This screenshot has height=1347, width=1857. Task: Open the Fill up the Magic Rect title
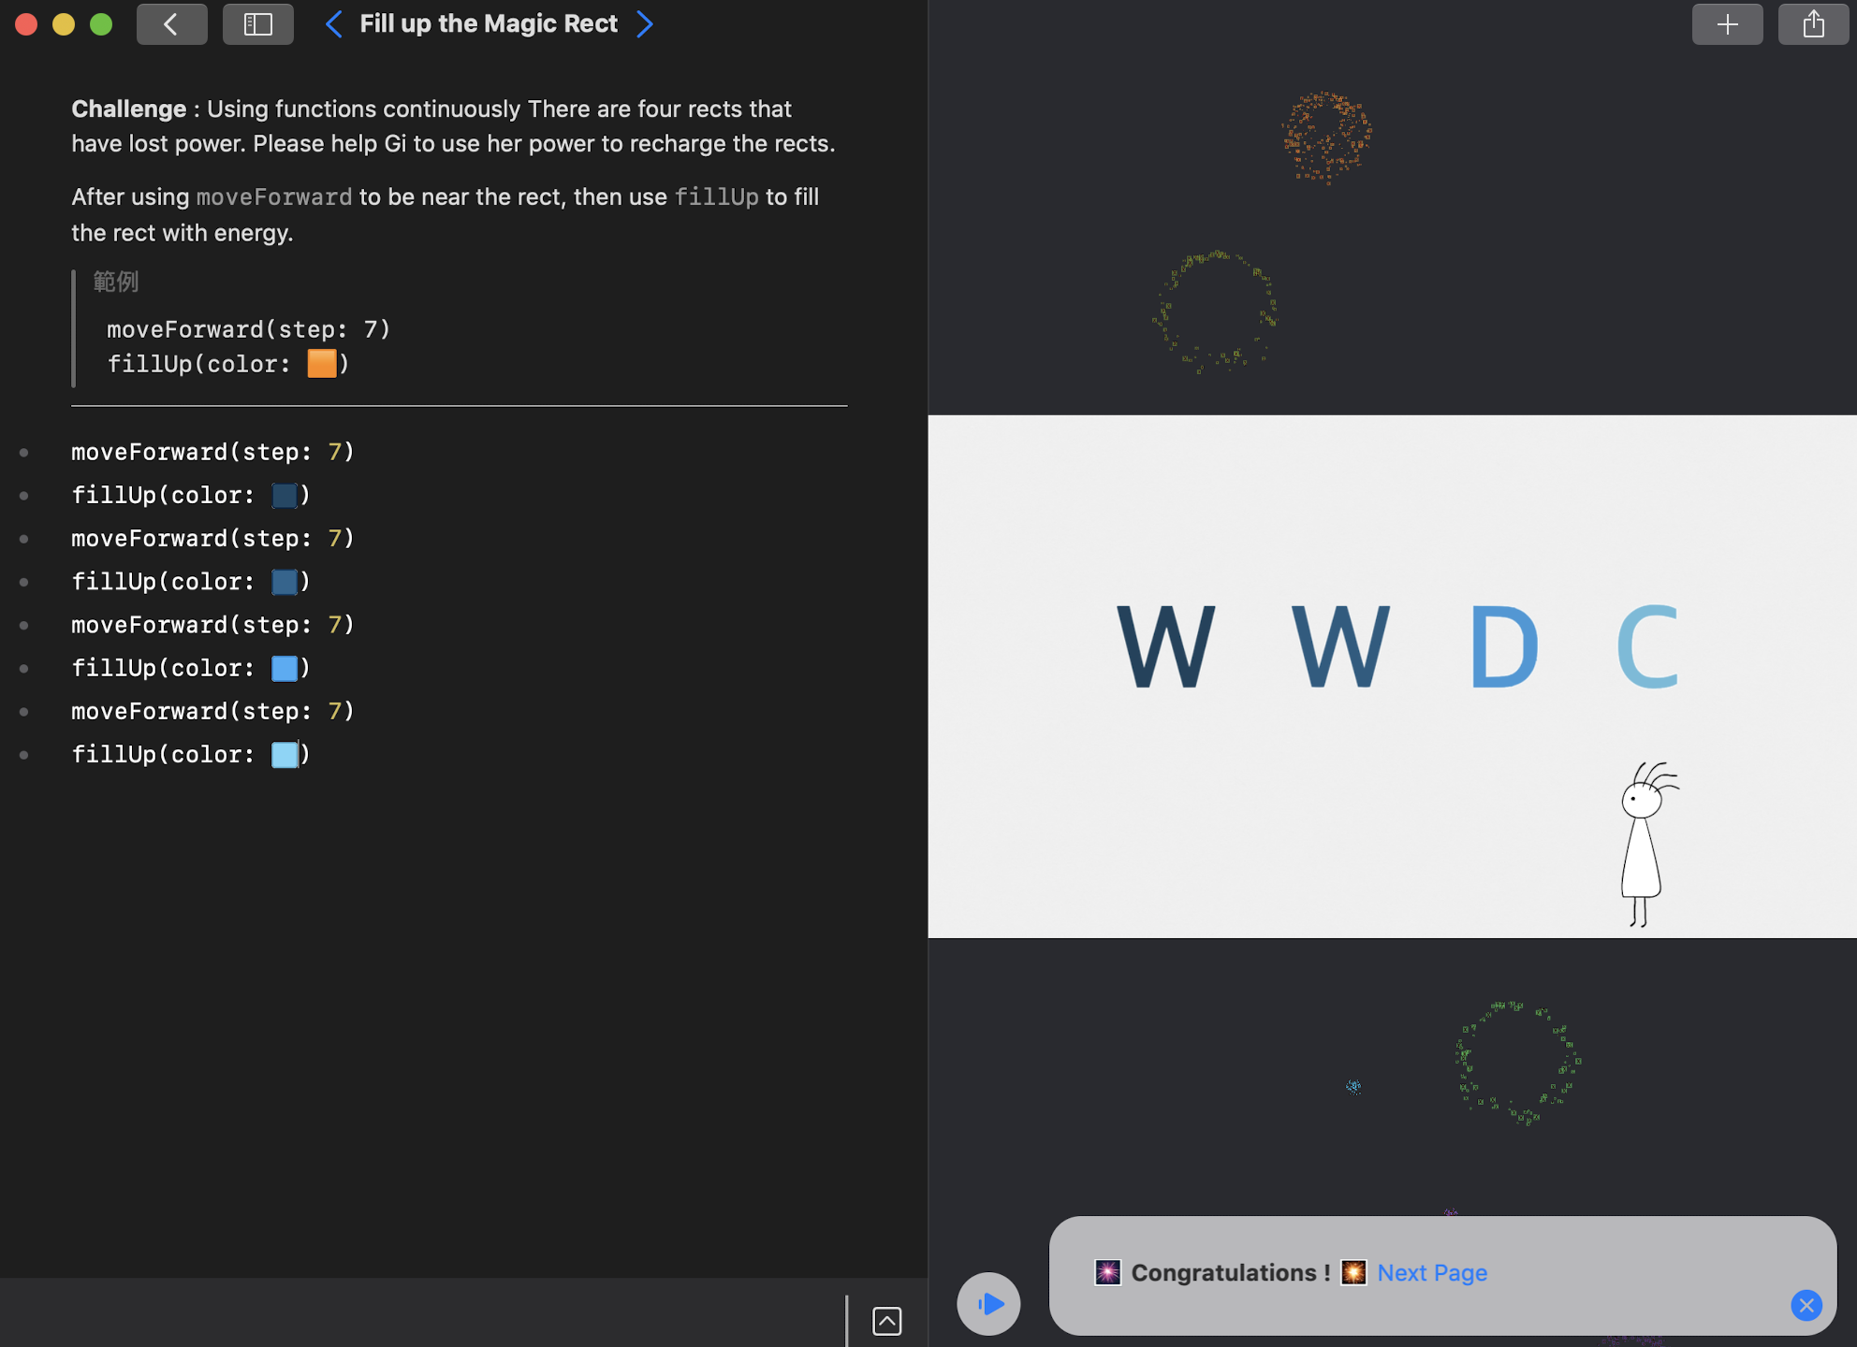click(x=489, y=24)
